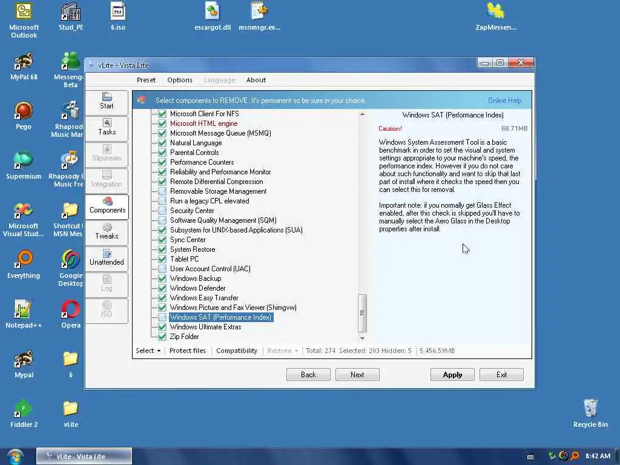Click orange magnifier icon in system tray
The height and width of the screenshot is (465, 620).
pyautogui.click(x=575, y=456)
